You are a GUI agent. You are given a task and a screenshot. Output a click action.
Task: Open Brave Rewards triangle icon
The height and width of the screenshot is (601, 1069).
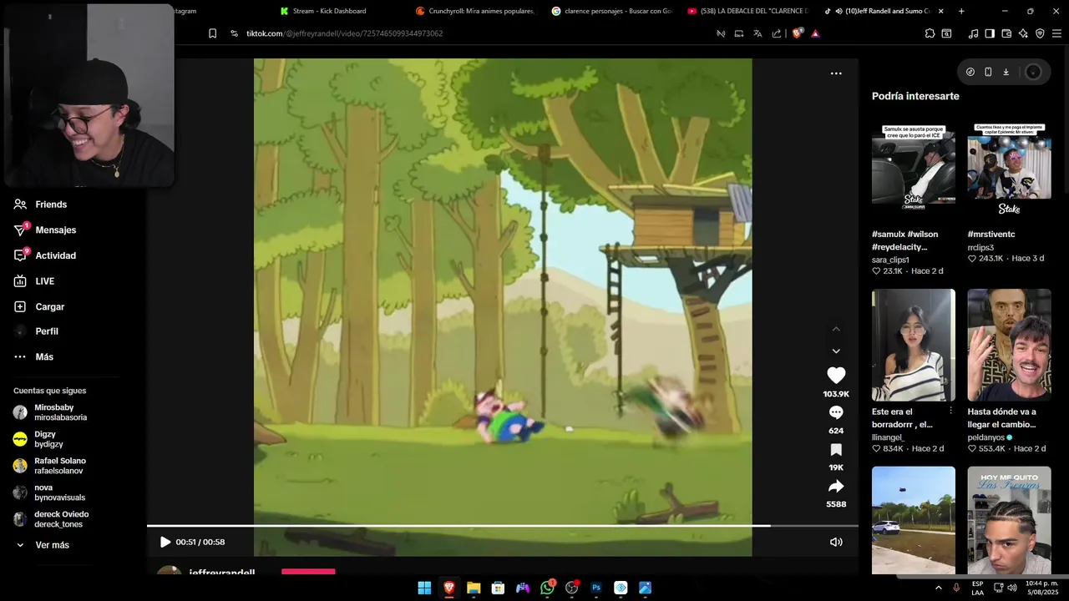click(x=815, y=33)
